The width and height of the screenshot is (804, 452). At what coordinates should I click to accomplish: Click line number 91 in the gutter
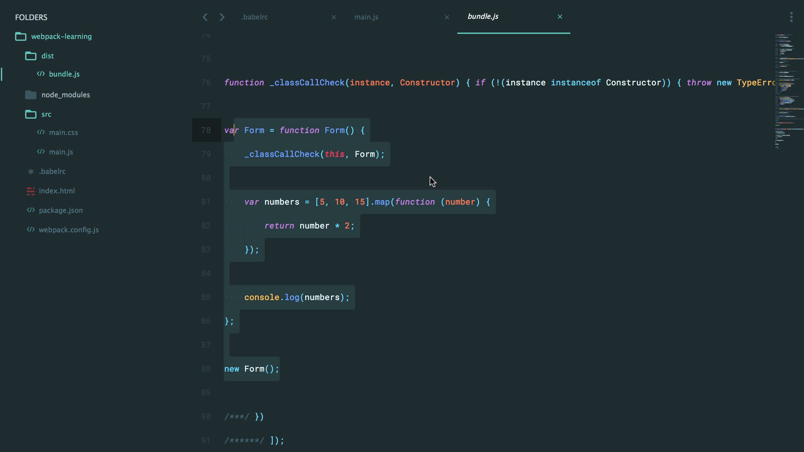coord(206,440)
